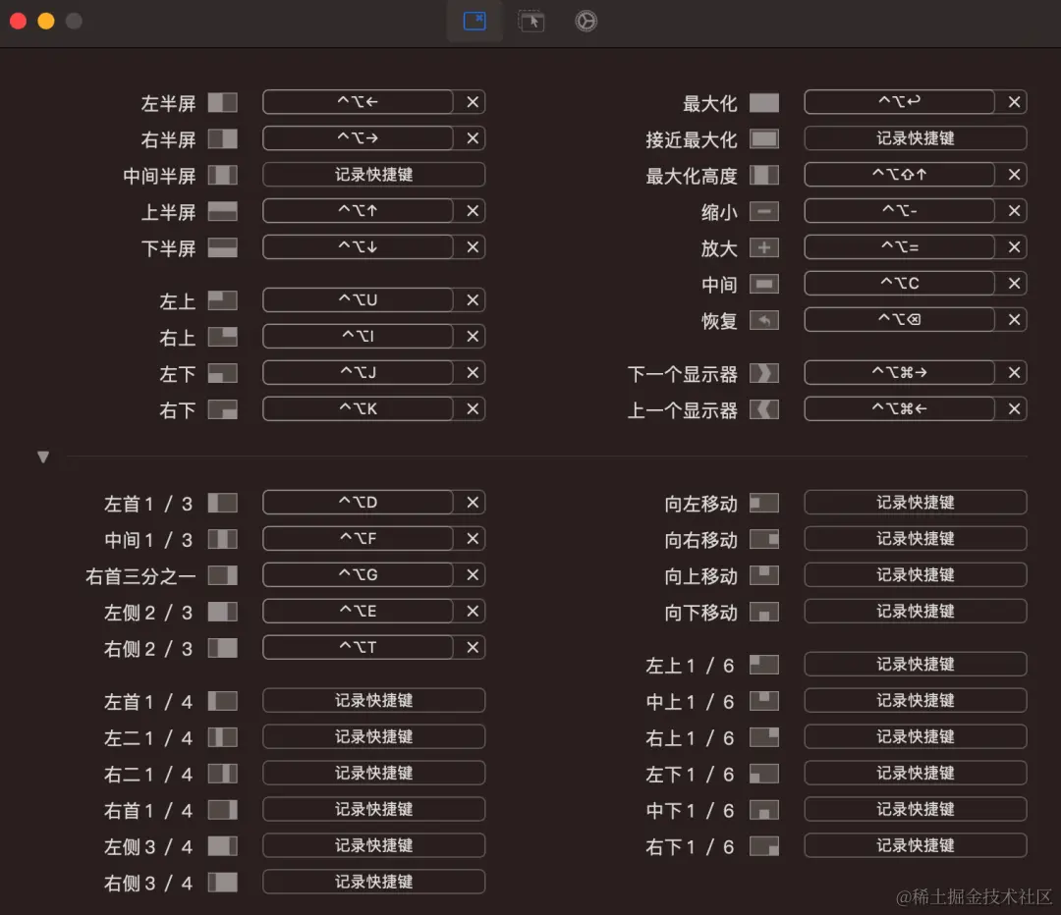The image size is (1061, 915).
Task: Click the 放大 plus icon
Action: 765,246
